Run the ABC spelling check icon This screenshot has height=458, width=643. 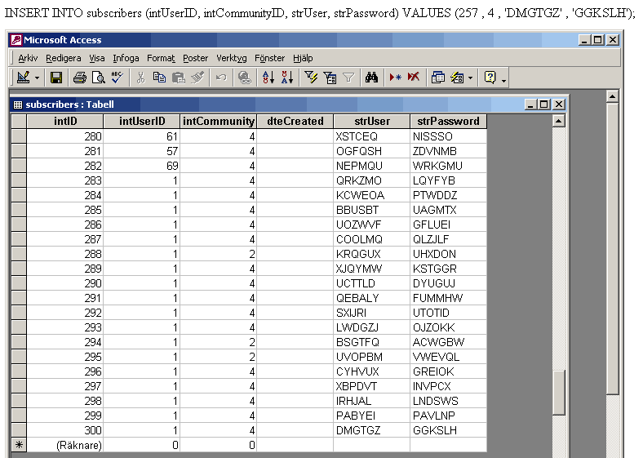pyautogui.click(x=118, y=78)
